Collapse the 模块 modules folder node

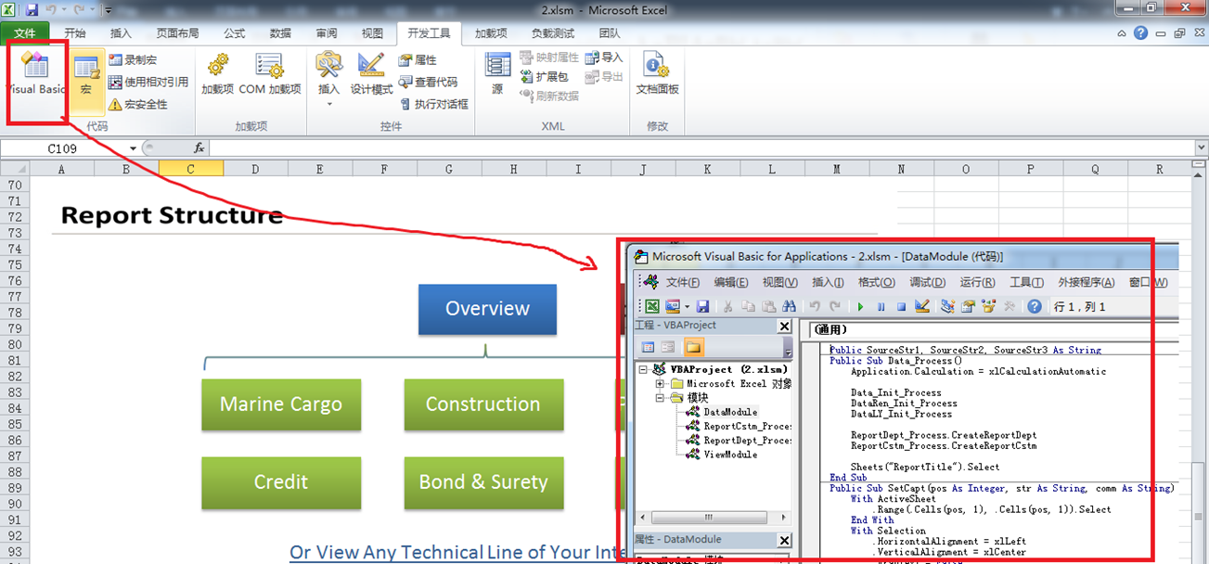[660, 397]
